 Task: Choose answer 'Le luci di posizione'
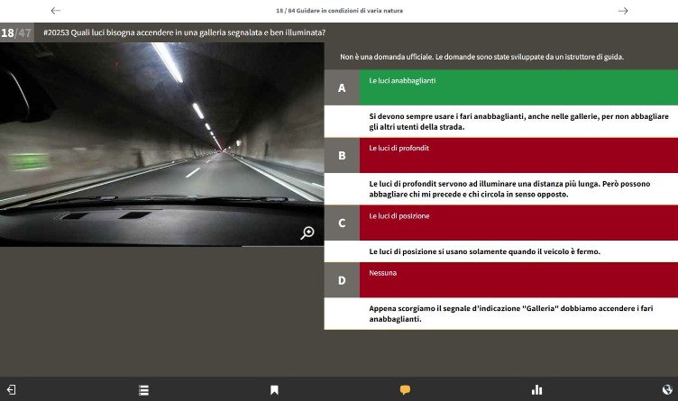click(x=518, y=223)
